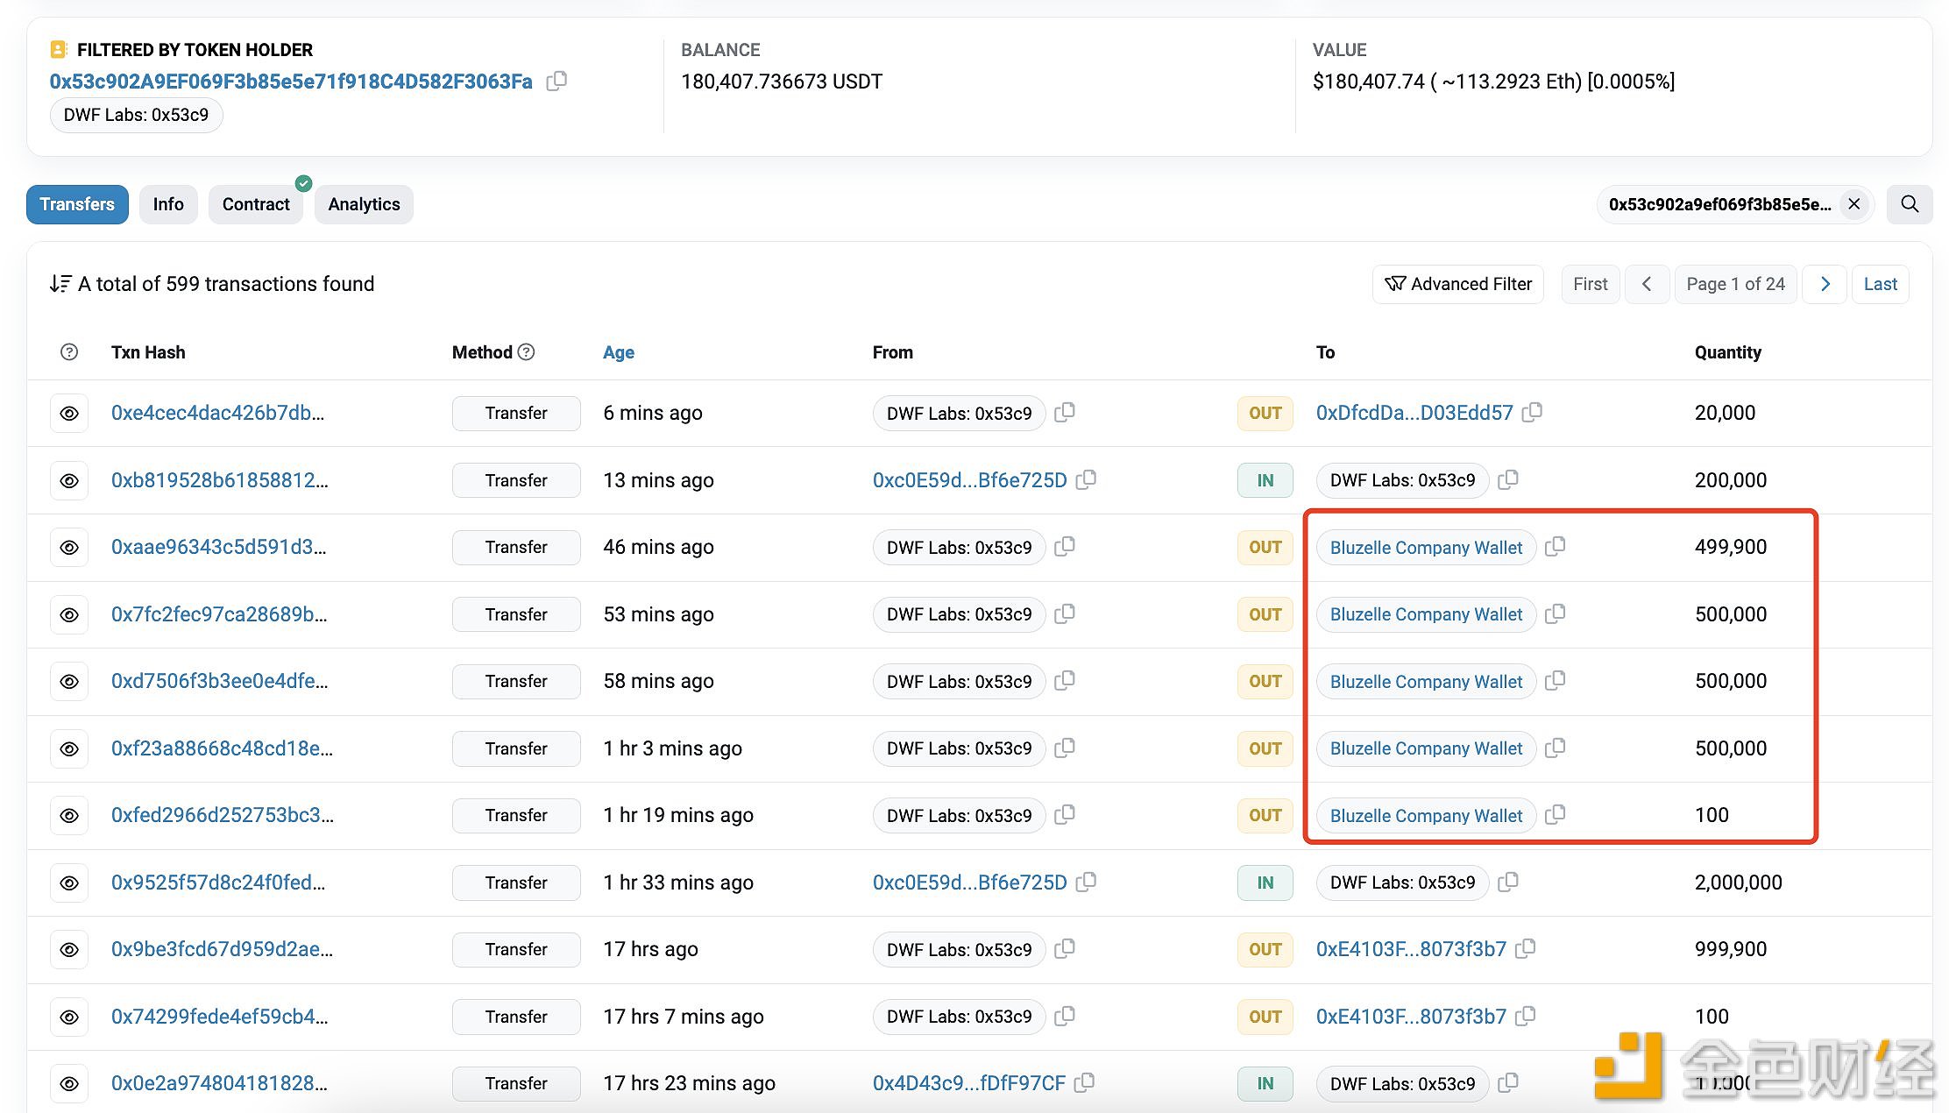Viewport: 1949px width, 1113px height.
Task: Copy Bluzelle wallet address in 100 quantity row
Action: point(1556,814)
